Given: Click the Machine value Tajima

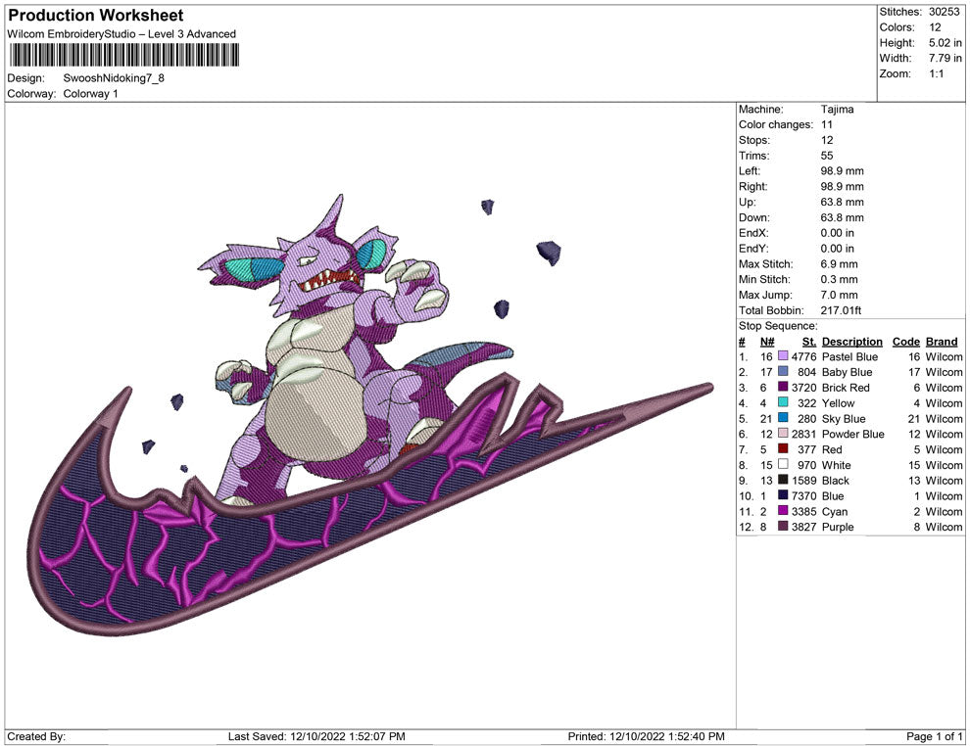Looking at the screenshot, I should pyautogui.click(x=837, y=110).
